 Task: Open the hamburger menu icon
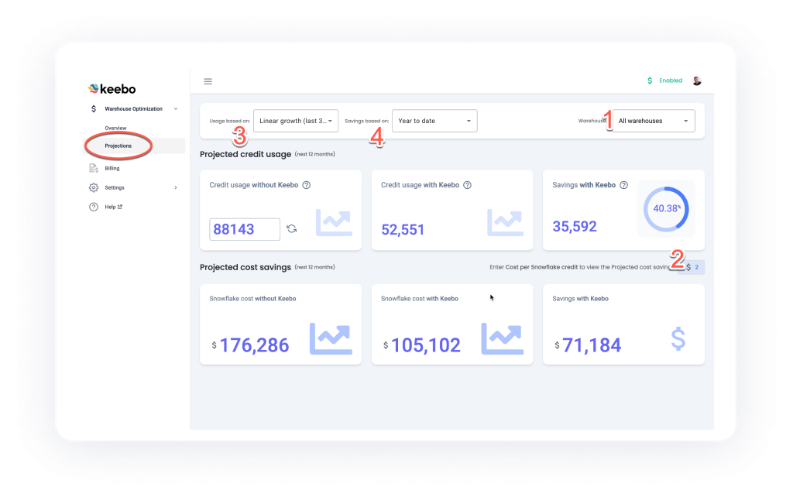click(x=208, y=81)
